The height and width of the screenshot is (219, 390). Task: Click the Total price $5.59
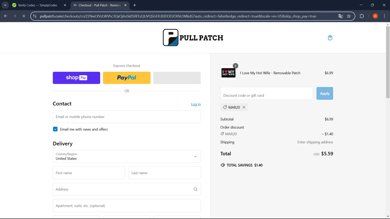(x=327, y=154)
